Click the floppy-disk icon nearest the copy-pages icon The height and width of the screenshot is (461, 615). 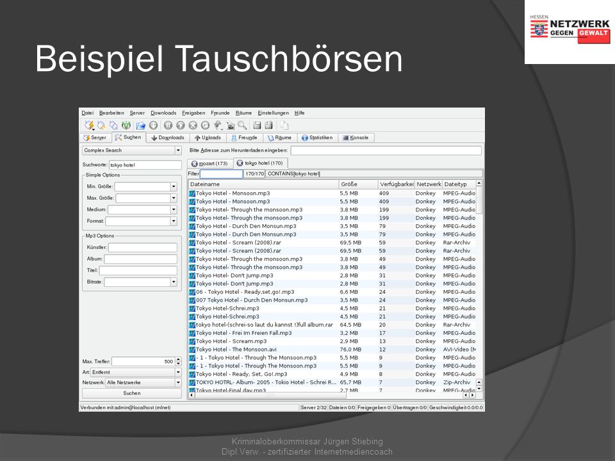(268, 125)
